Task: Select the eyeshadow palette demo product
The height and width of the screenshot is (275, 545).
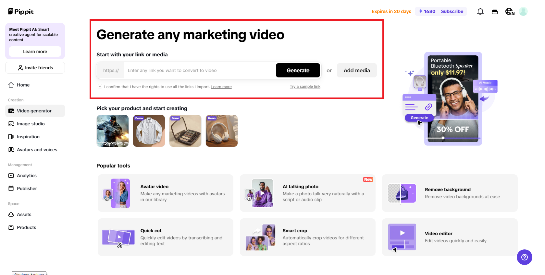Action: [x=185, y=131]
